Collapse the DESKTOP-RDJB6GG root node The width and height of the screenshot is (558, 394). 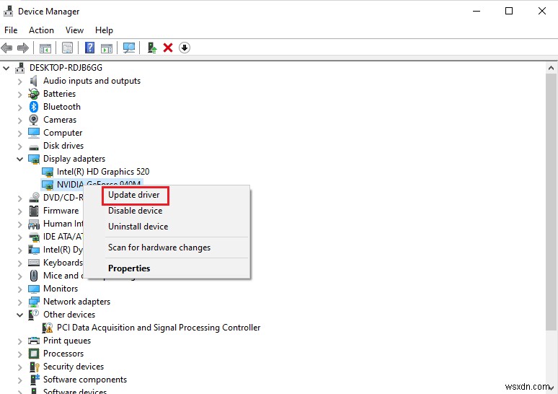click(x=6, y=68)
